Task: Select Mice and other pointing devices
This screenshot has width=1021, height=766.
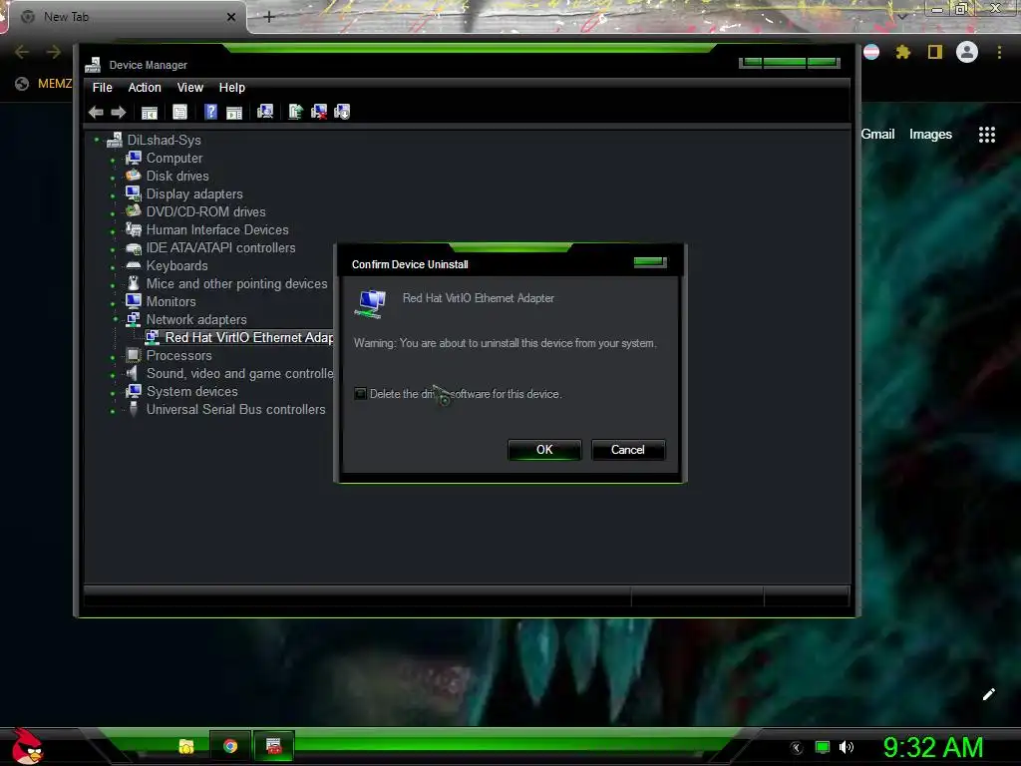Action: click(x=236, y=283)
